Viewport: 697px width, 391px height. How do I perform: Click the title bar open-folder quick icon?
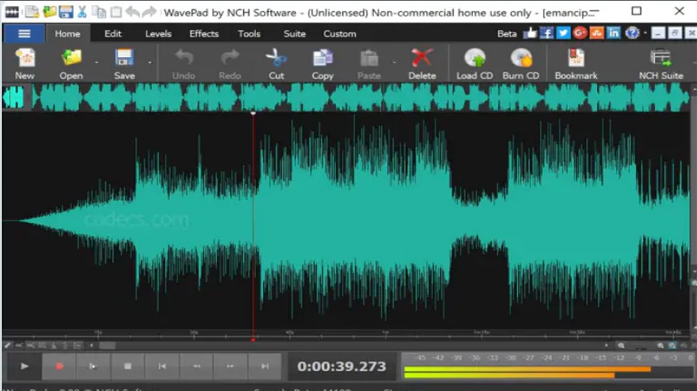tap(49, 11)
